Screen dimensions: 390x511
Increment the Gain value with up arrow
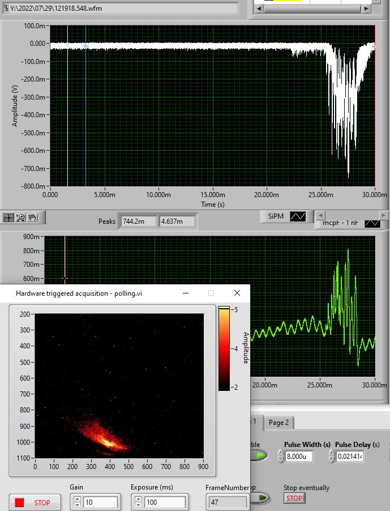tap(77, 499)
